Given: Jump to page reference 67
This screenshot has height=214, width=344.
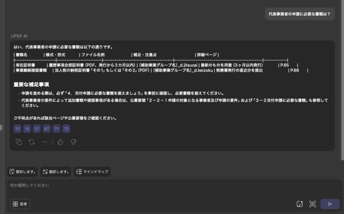Looking at the screenshot, I should (47, 129).
